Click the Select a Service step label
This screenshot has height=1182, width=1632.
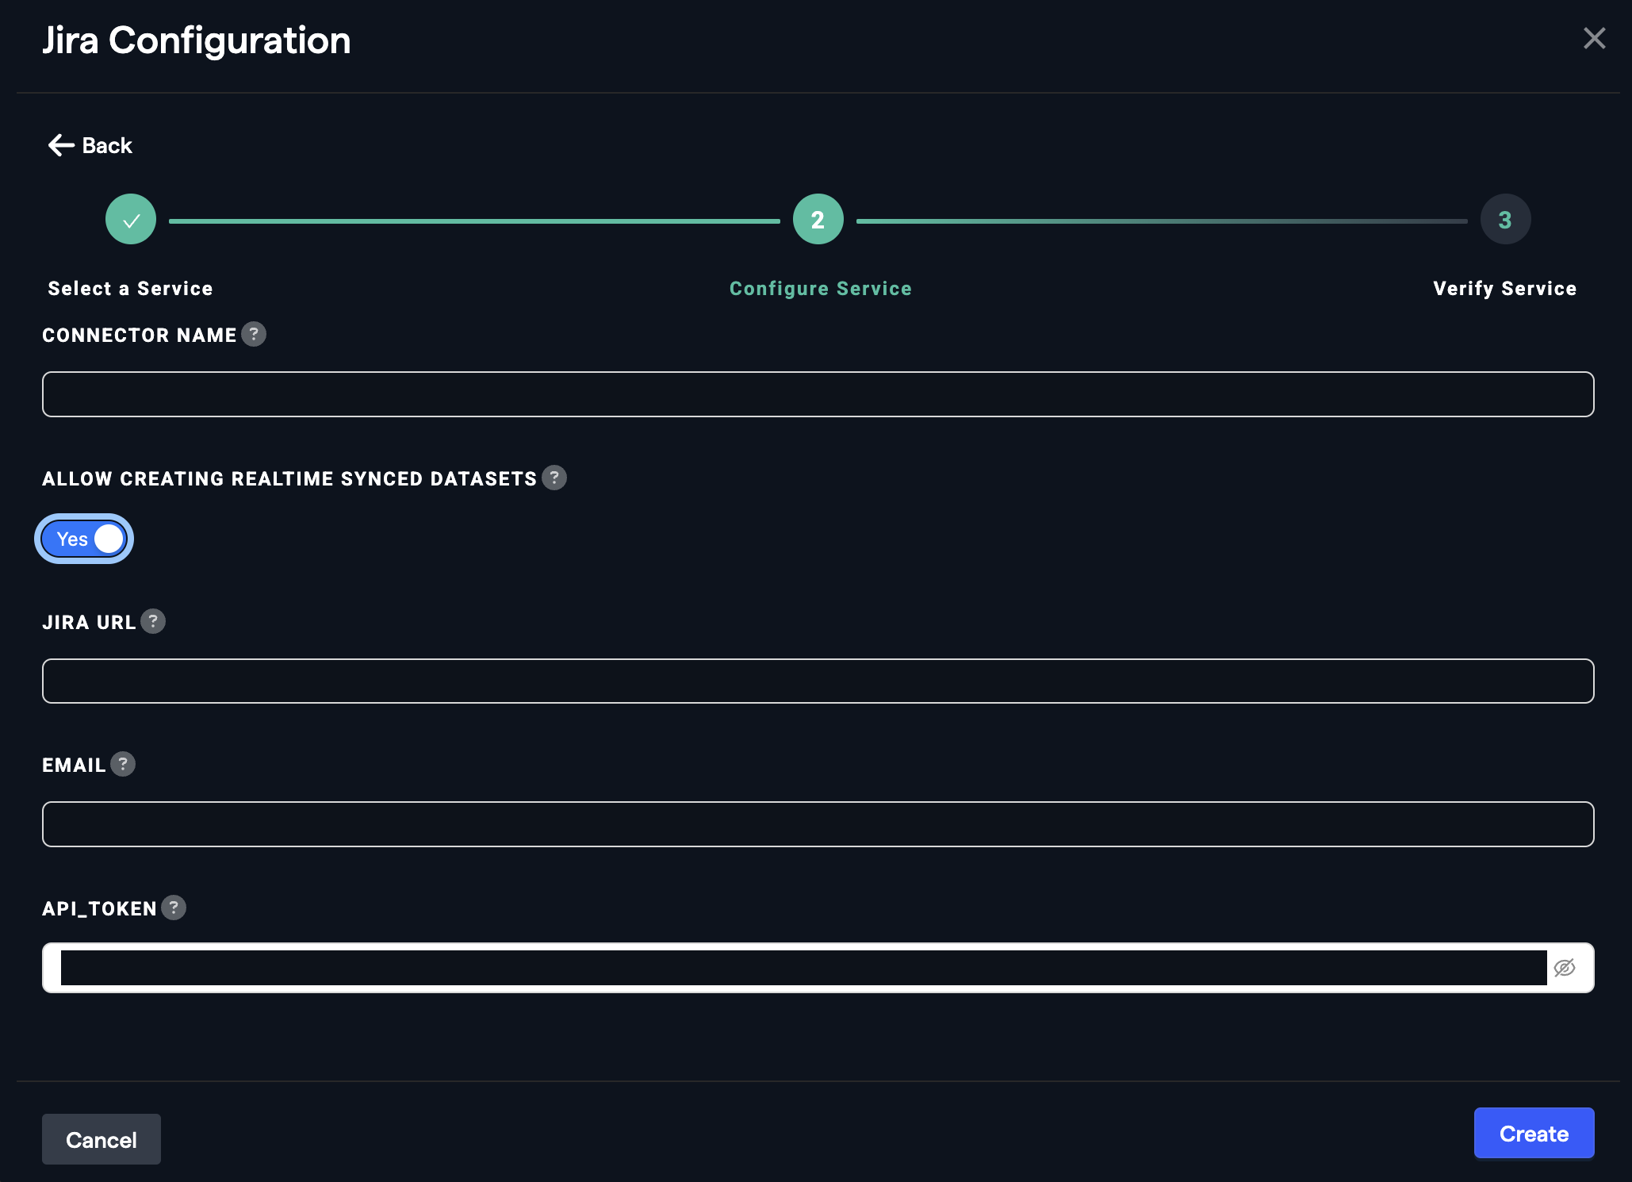tap(130, 288)
